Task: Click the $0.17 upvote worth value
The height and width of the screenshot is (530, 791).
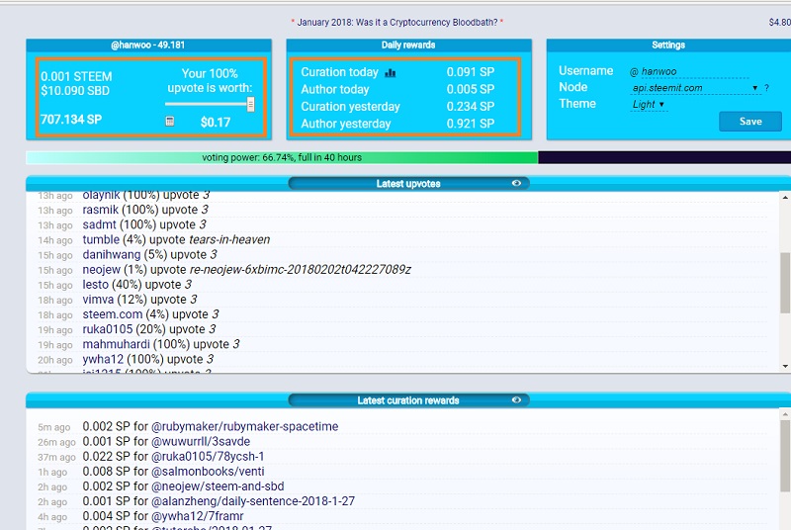Action: click(216, 122)
